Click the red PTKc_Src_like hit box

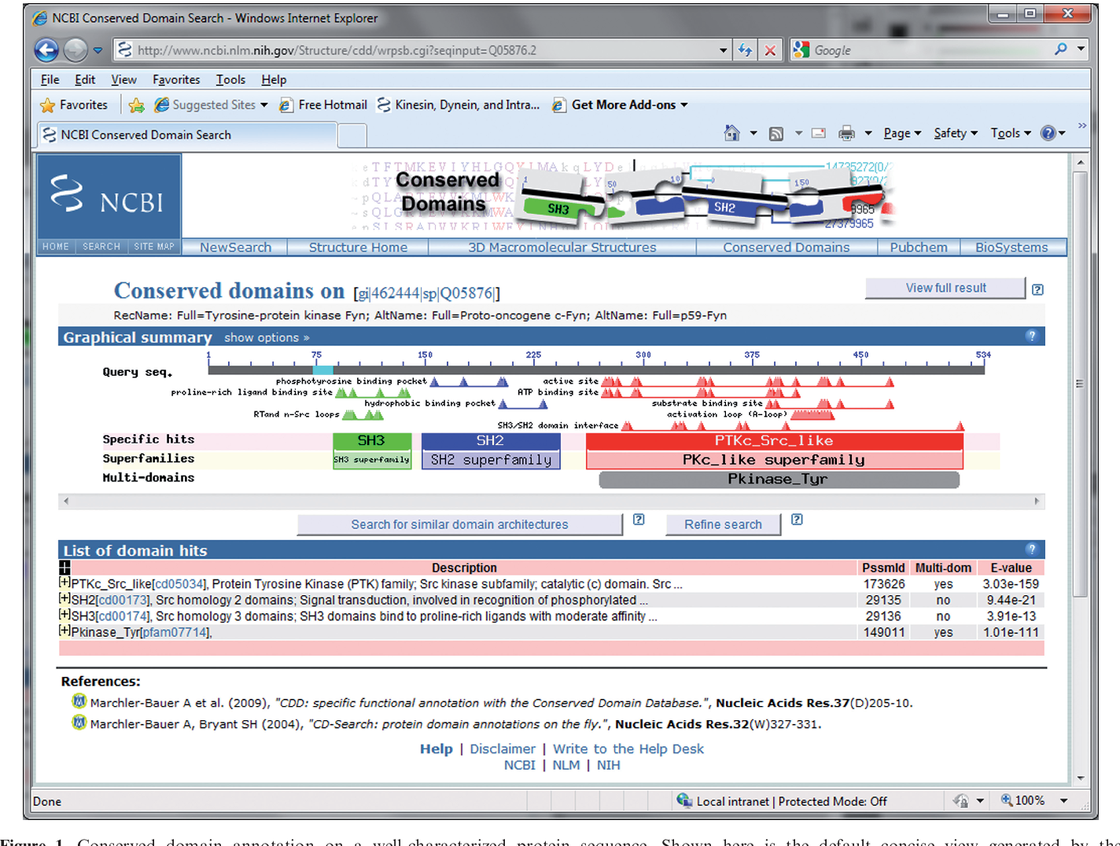pyautogui.click(x=774, y=440)
